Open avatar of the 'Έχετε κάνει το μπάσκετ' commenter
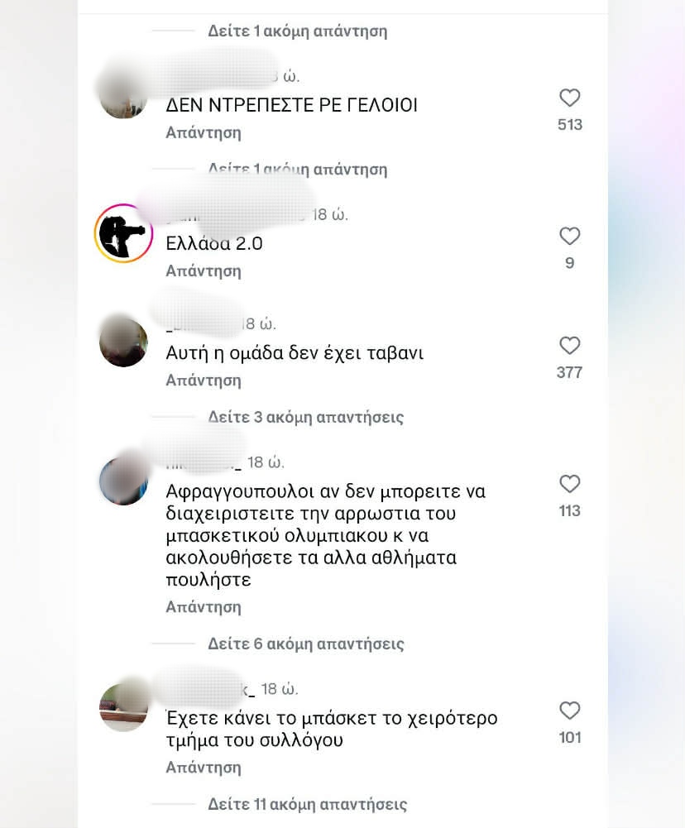The height and width of the screenshot is (828, 685). [123, 707]
